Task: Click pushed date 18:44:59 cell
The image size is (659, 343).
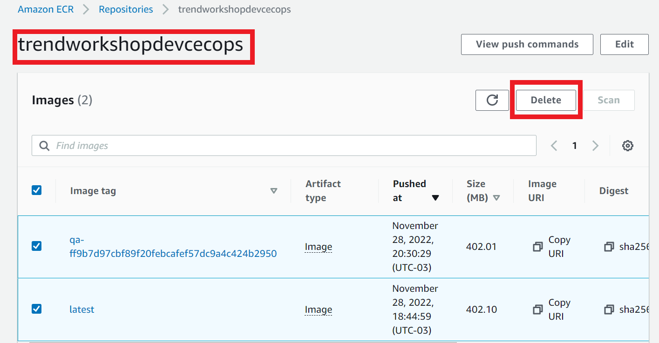Action: 415,309
